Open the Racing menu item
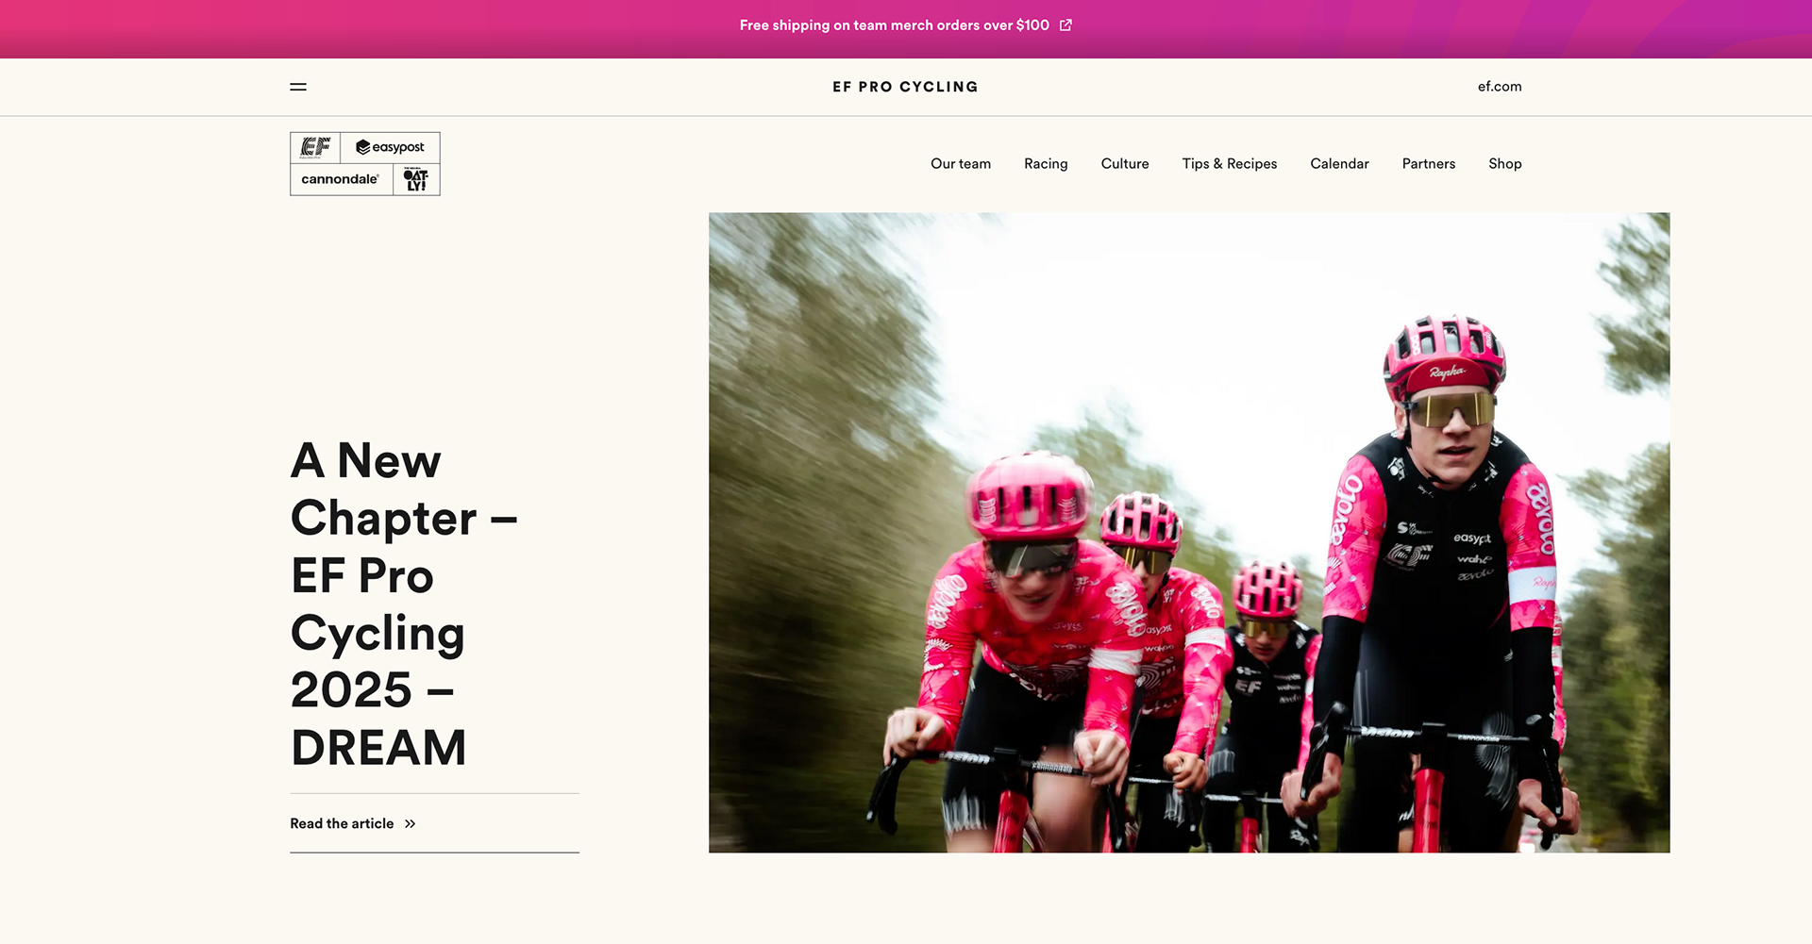Image resolution: width=1812 pixels, height=944 pixels. pyautogui.click(x=1046, y=164)
